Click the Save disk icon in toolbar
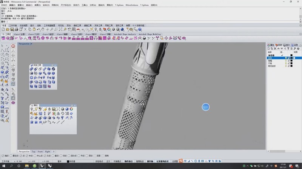The image size is (302, 169). pyautogui.click(x=12, y=29)
